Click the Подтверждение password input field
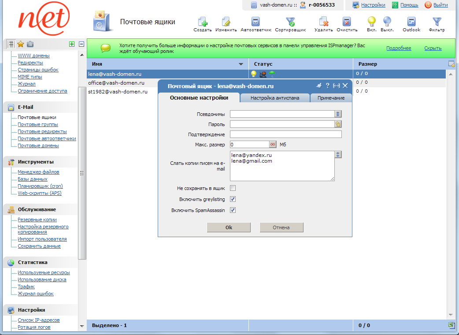Screen dimensions: 459x335 [285, 134]
